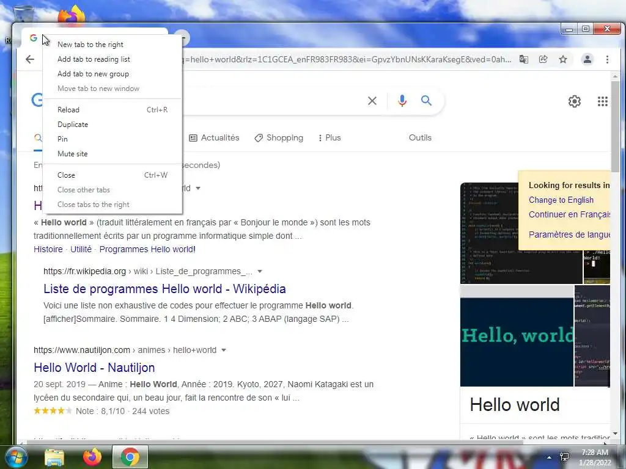Select Reload in context menu
The width and height of the screenshot is (626, 469).
pos(112,110)
